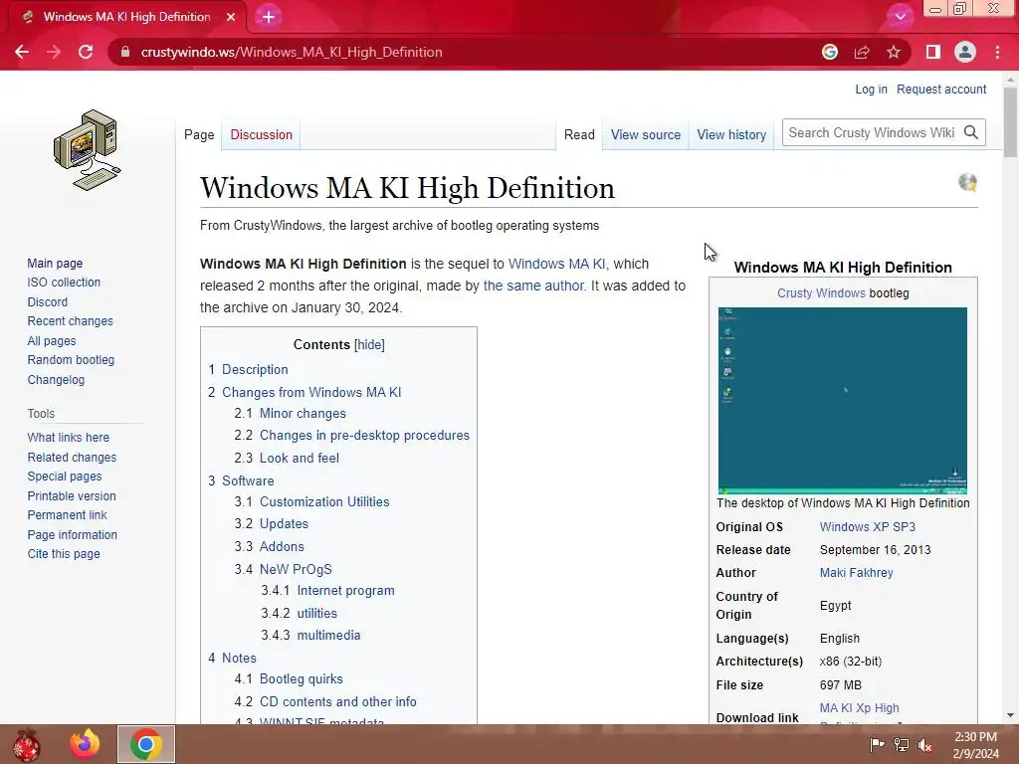The height and width of the screenshot is (764, 1019).
Task: Go to NeW PrOgS section
Action: (x=295, y=569)
